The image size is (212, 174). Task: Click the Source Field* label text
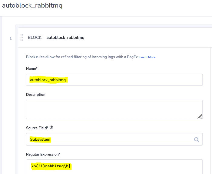click(37, 128)
